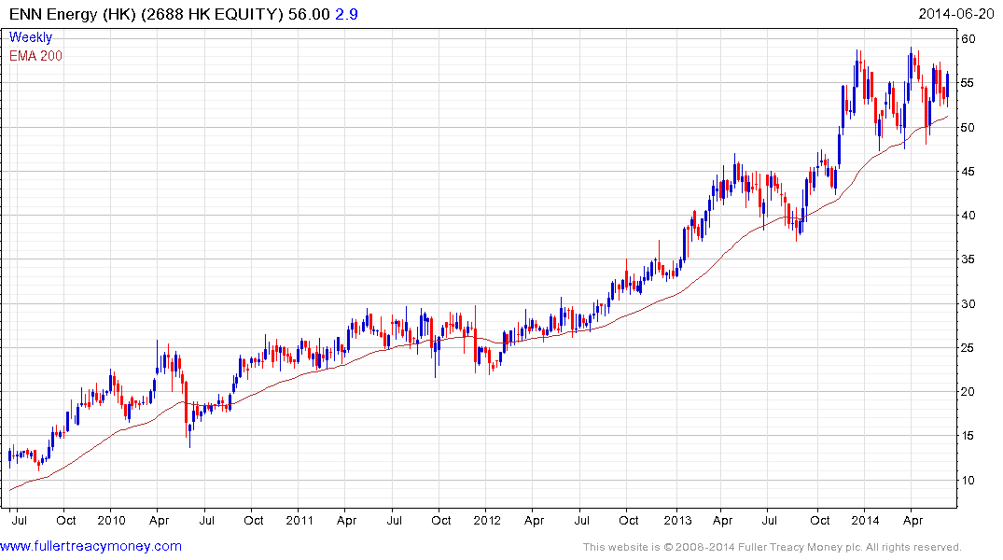The image size is (1003, 560).
Task: Click the last price value 56.00
Action: click(x=309, y=14)
